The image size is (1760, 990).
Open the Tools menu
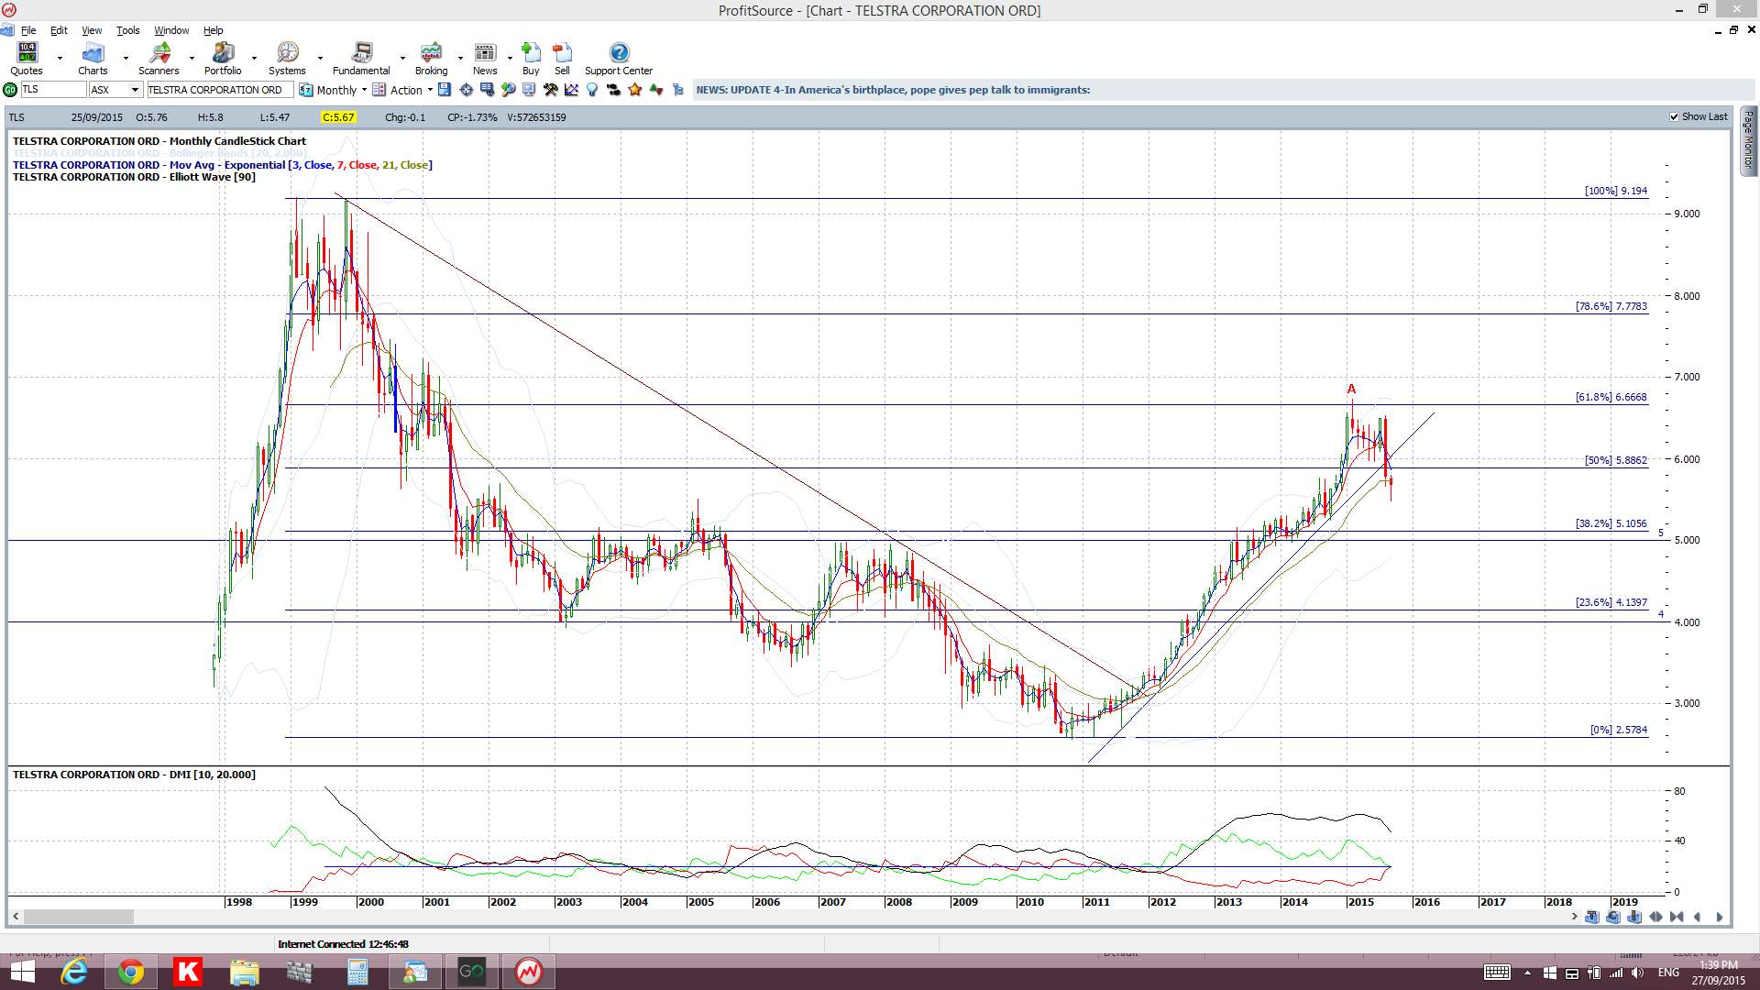coord(127,30)
